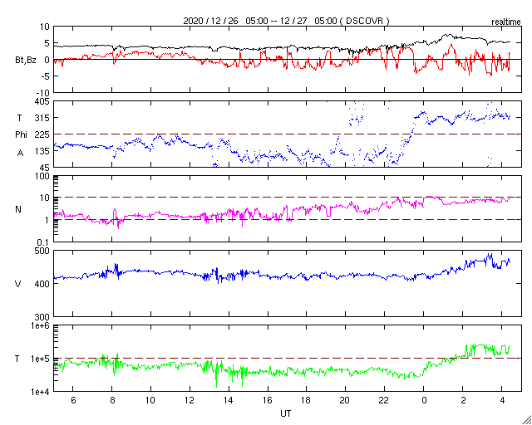This screenshot has width=532, height=425.
Task: Click the '6' hour label on time axis
Action: 73,400
